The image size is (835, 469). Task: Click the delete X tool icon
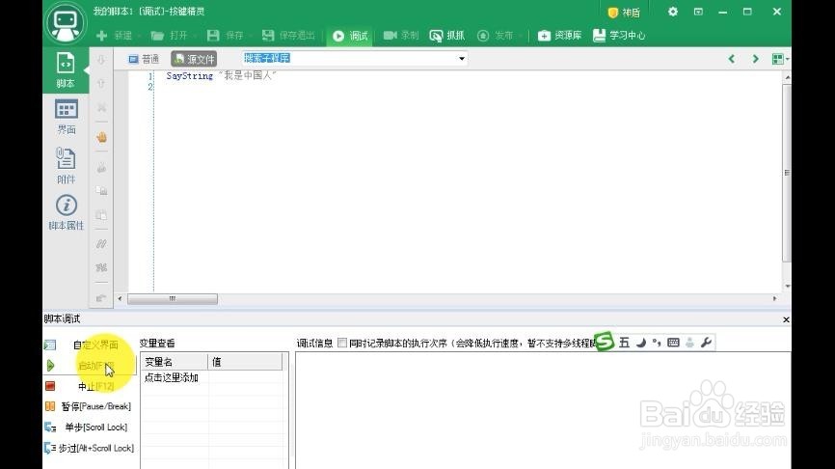tap(101, 108)
